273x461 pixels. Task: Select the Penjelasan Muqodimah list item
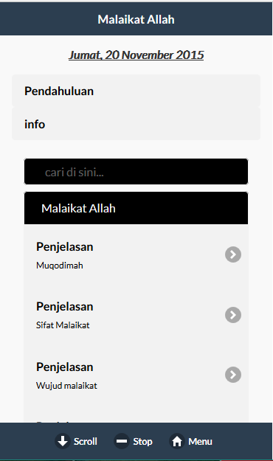pos(136,254)
